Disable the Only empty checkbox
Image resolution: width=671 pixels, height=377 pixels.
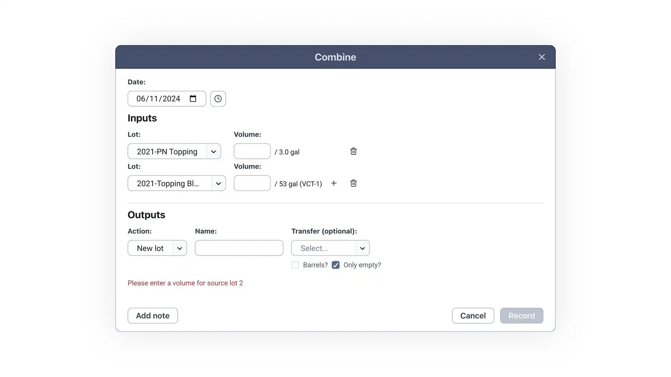point(335,265)
